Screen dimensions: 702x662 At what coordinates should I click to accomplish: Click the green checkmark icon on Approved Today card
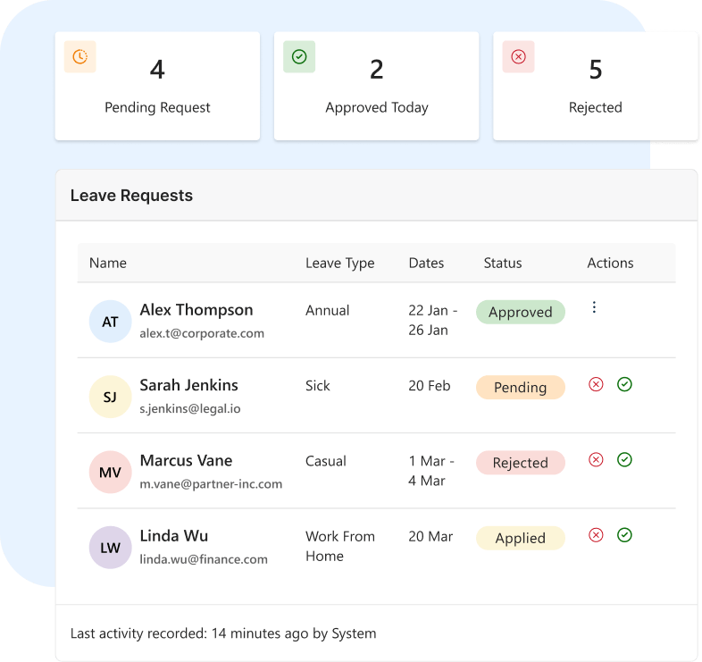click(x=299, y=57)
